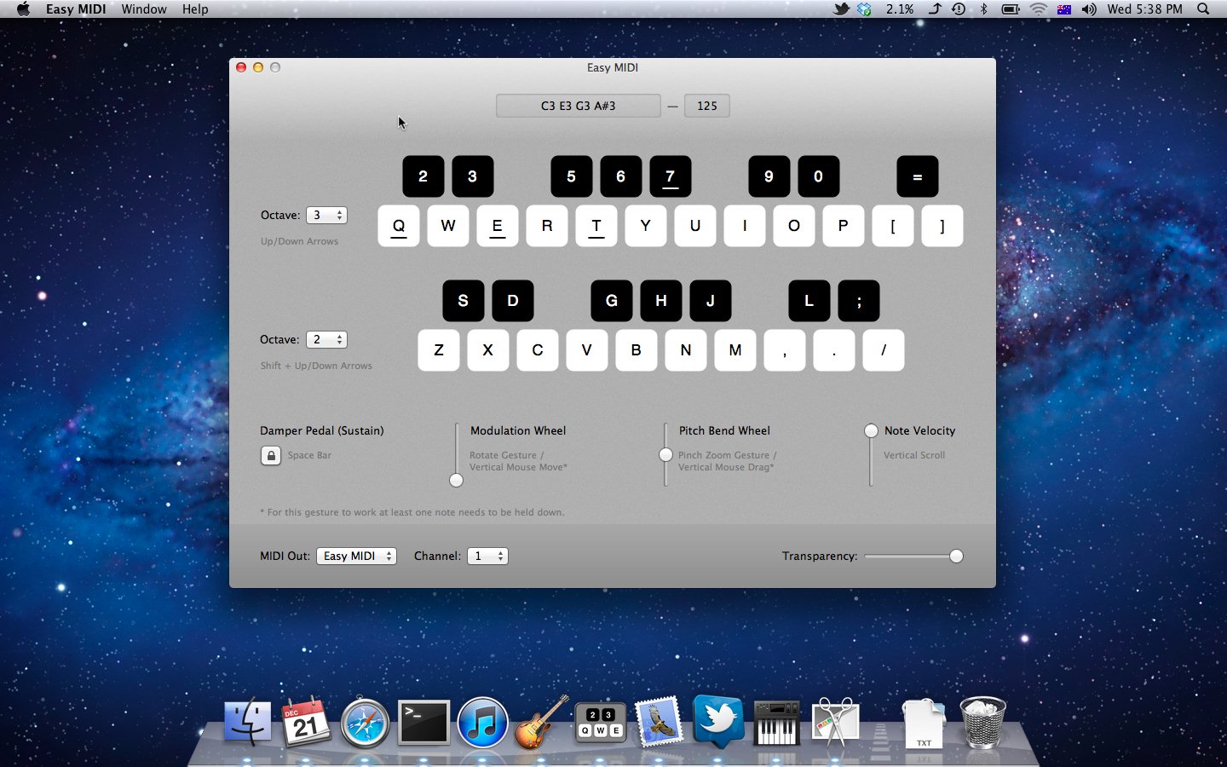This screenshot has height=767, width=1227.
Task: Click the Easy MIDI window title bar
Action: click(613, 67)
